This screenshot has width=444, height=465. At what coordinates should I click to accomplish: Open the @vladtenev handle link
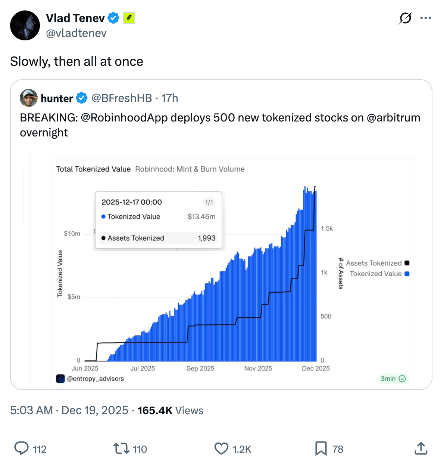pos(76,33)
